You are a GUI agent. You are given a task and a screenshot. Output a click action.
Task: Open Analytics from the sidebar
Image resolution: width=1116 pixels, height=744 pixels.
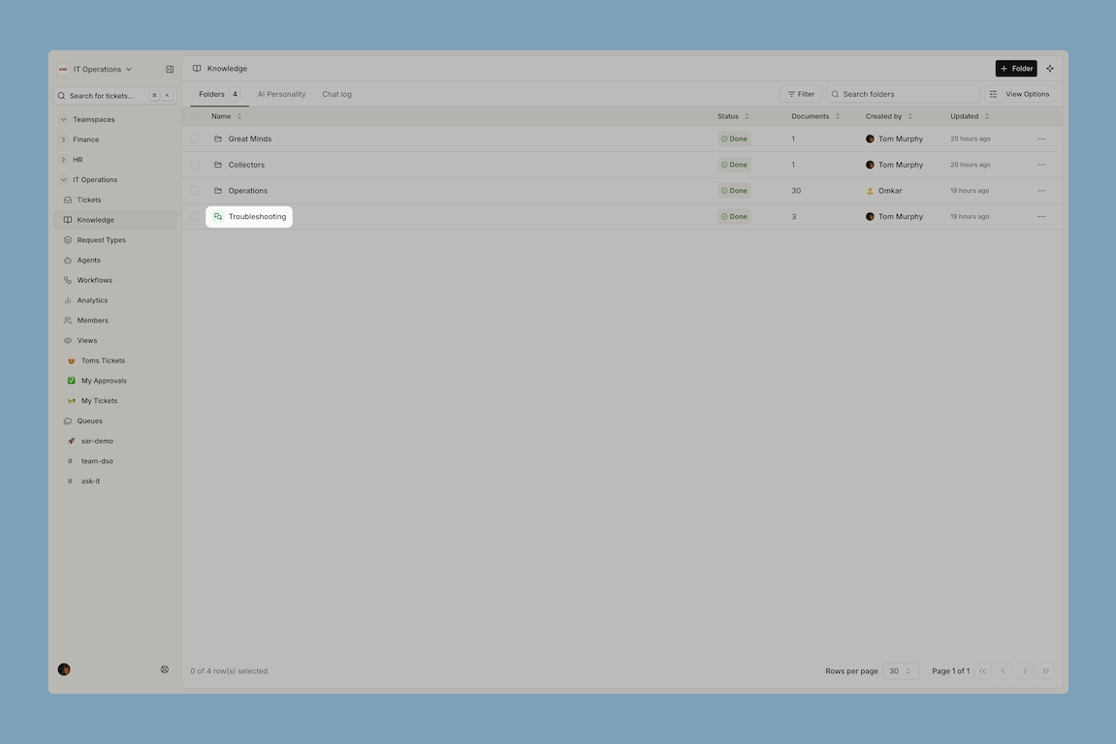point(92,300)
